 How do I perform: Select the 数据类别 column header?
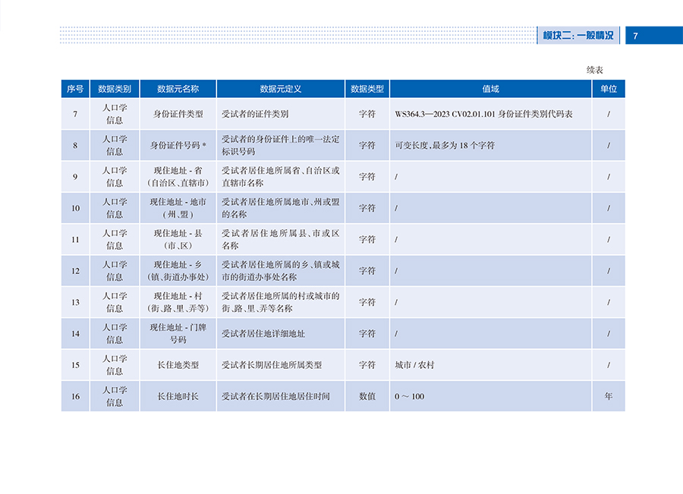coord(115,89)
